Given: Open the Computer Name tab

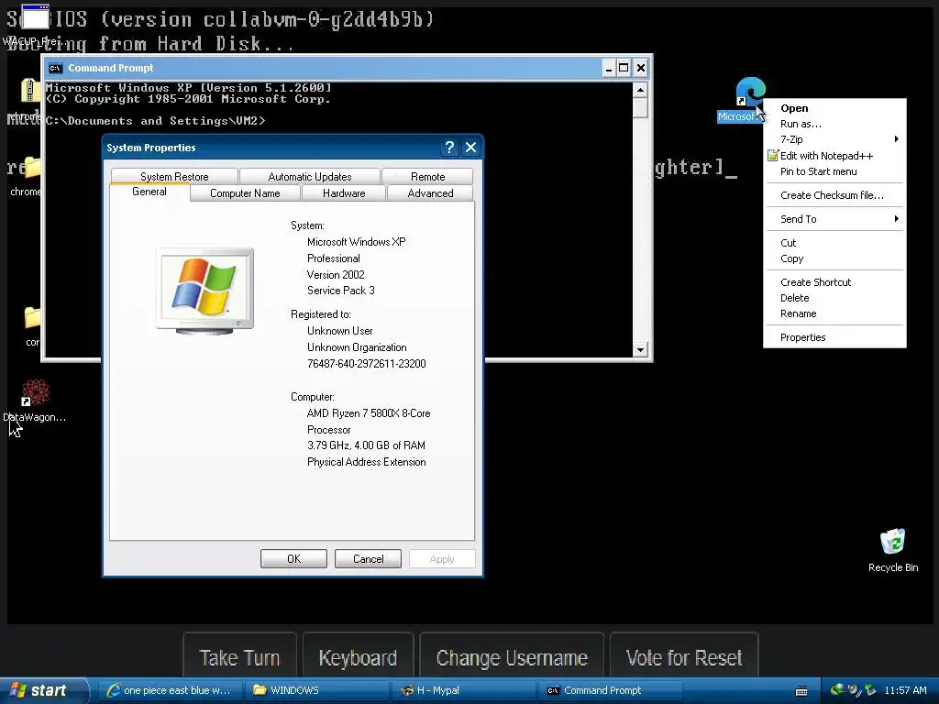Looking at the screenshot, I should click(x=245, y=193).
